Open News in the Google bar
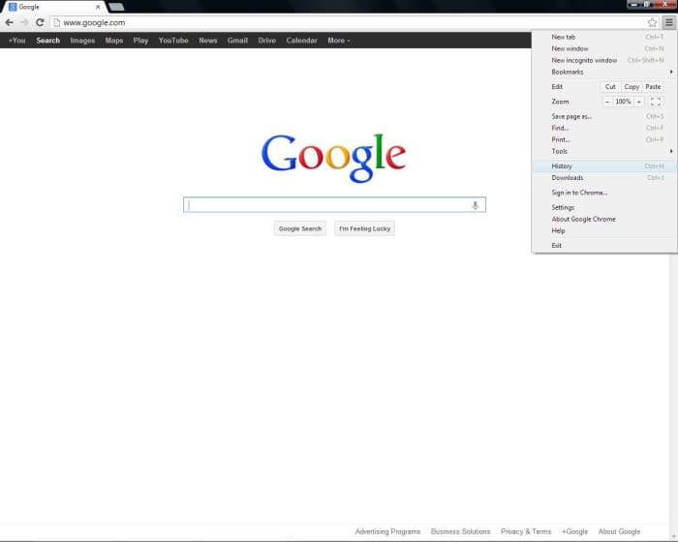The height and width of the screenshot is (542, 678). click(208, 41)
